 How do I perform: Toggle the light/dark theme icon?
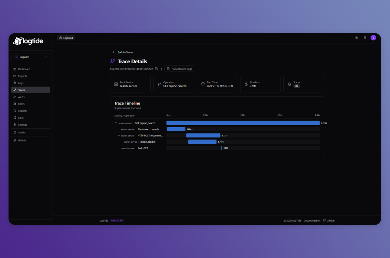(x=357, y=38)
